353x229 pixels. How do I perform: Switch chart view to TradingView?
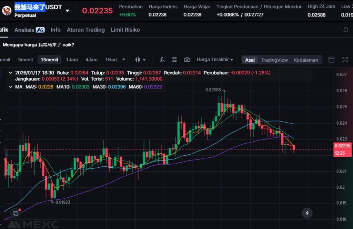click(x=274, y=60)
